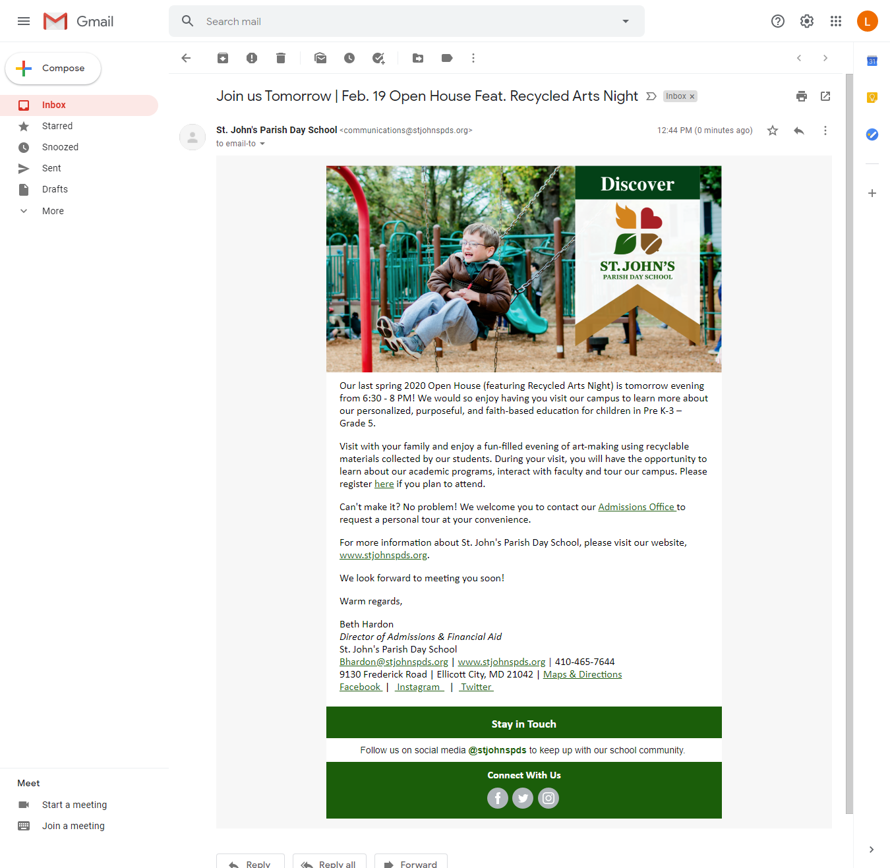This screenshot has height=868, width=890.
Task: Snooze this email with the clock icon
Action: coord(349,58)
